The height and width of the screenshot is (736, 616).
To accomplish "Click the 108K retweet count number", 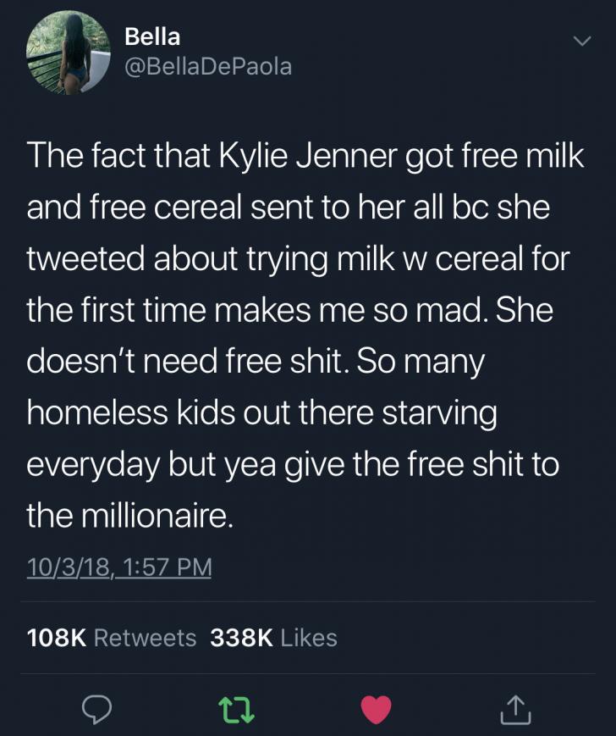I will pyautogui.click(x=57, y=638).
